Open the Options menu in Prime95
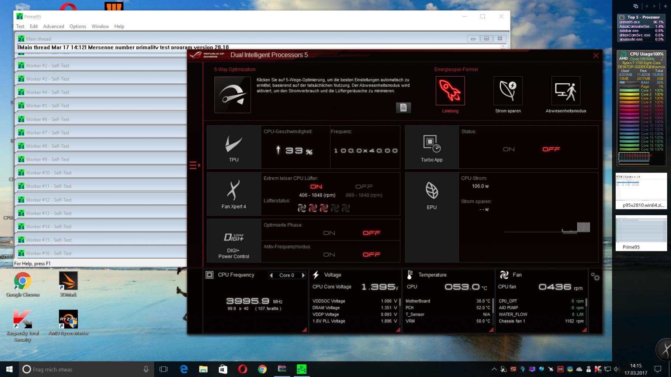The width and height of the screenshot is (671, 377). coord(78,27)
